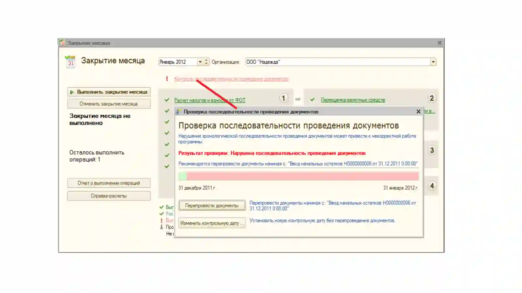Click the dialog title bar icon
522x293 pixels.
(178, 112)
